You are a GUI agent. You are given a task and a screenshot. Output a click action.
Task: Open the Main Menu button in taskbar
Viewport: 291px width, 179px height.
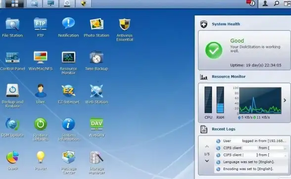coord(14,4)
